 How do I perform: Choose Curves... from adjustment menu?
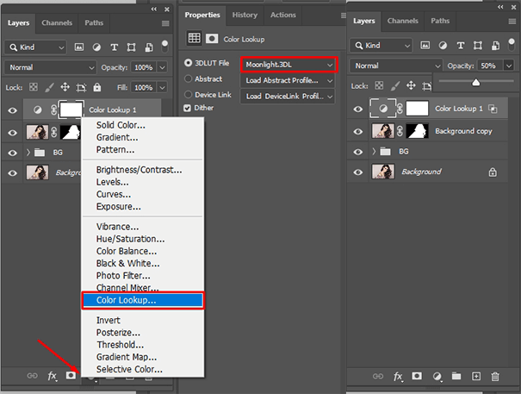click(x=143, y=194)
